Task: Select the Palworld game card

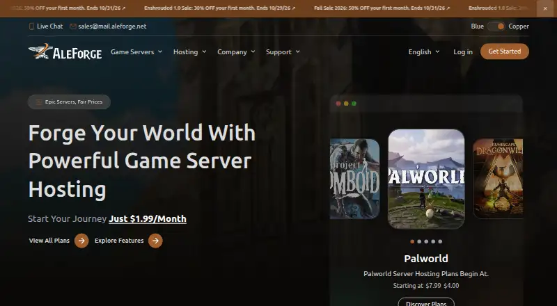Action: [426, 179]
